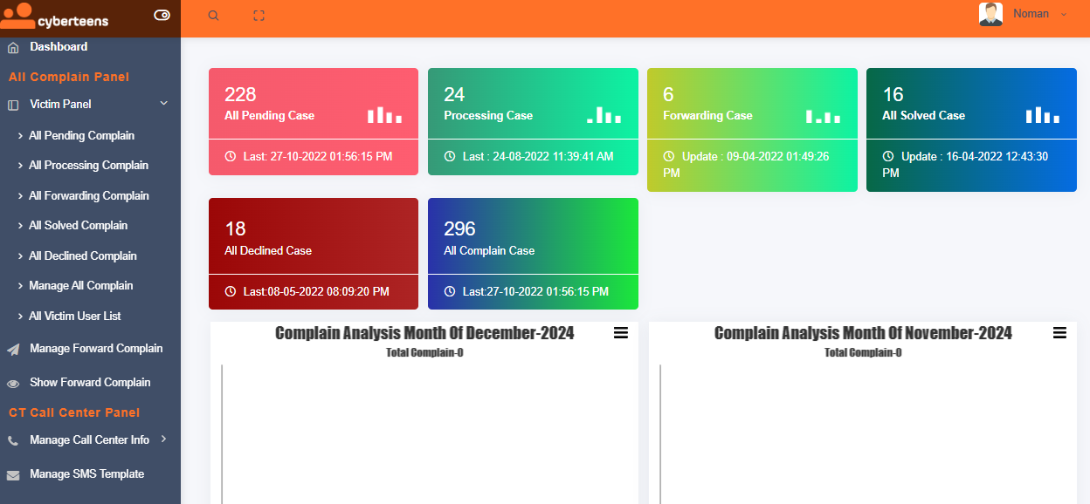Click the Noman profile avatar picture
This screenshot has height=504, width=1090.
click(990, 14)
